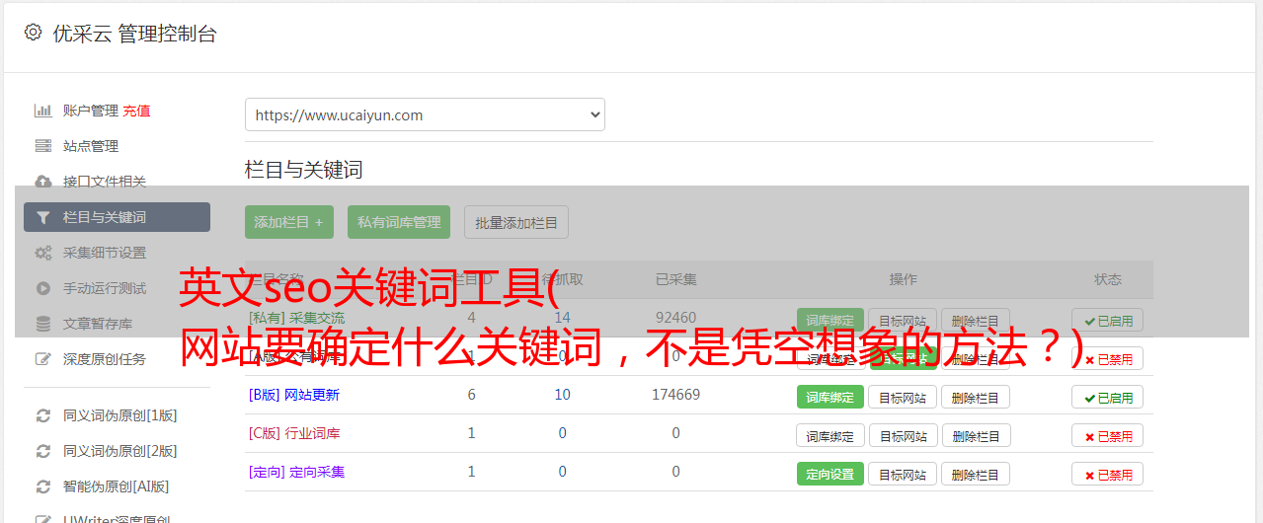Click the 优采云 管理控制台 title text
This screenshot has height=523, width=1263.
[134, 34]
